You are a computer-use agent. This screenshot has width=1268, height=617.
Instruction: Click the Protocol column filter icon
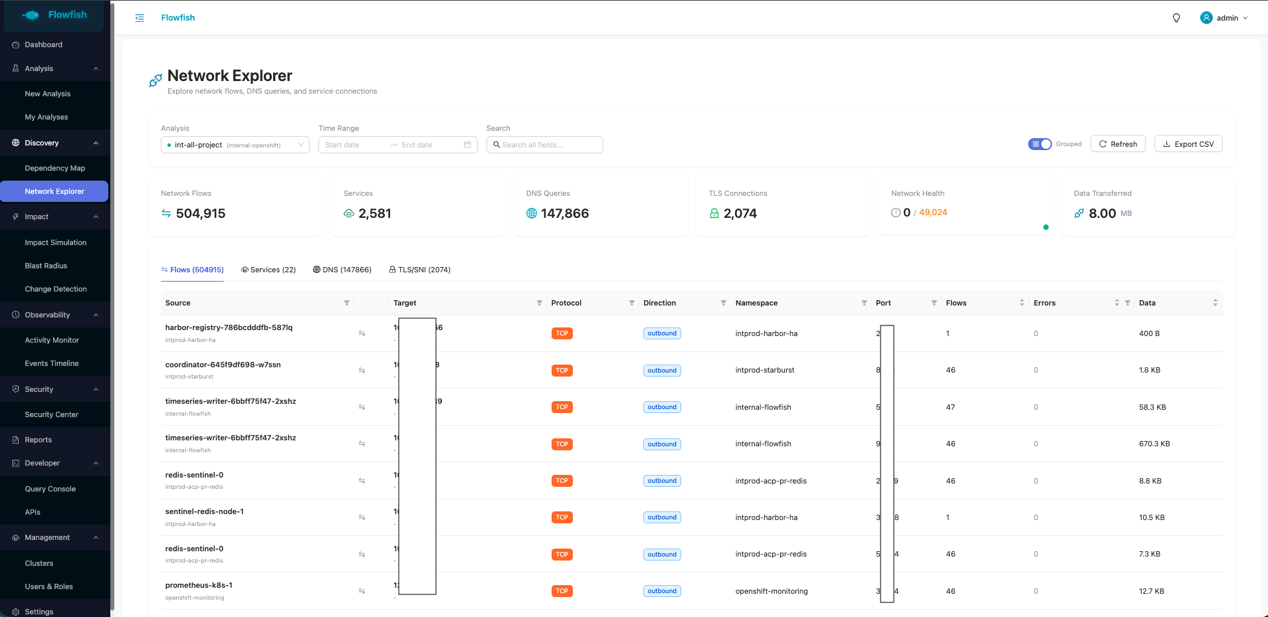click(x=631, y=303)
